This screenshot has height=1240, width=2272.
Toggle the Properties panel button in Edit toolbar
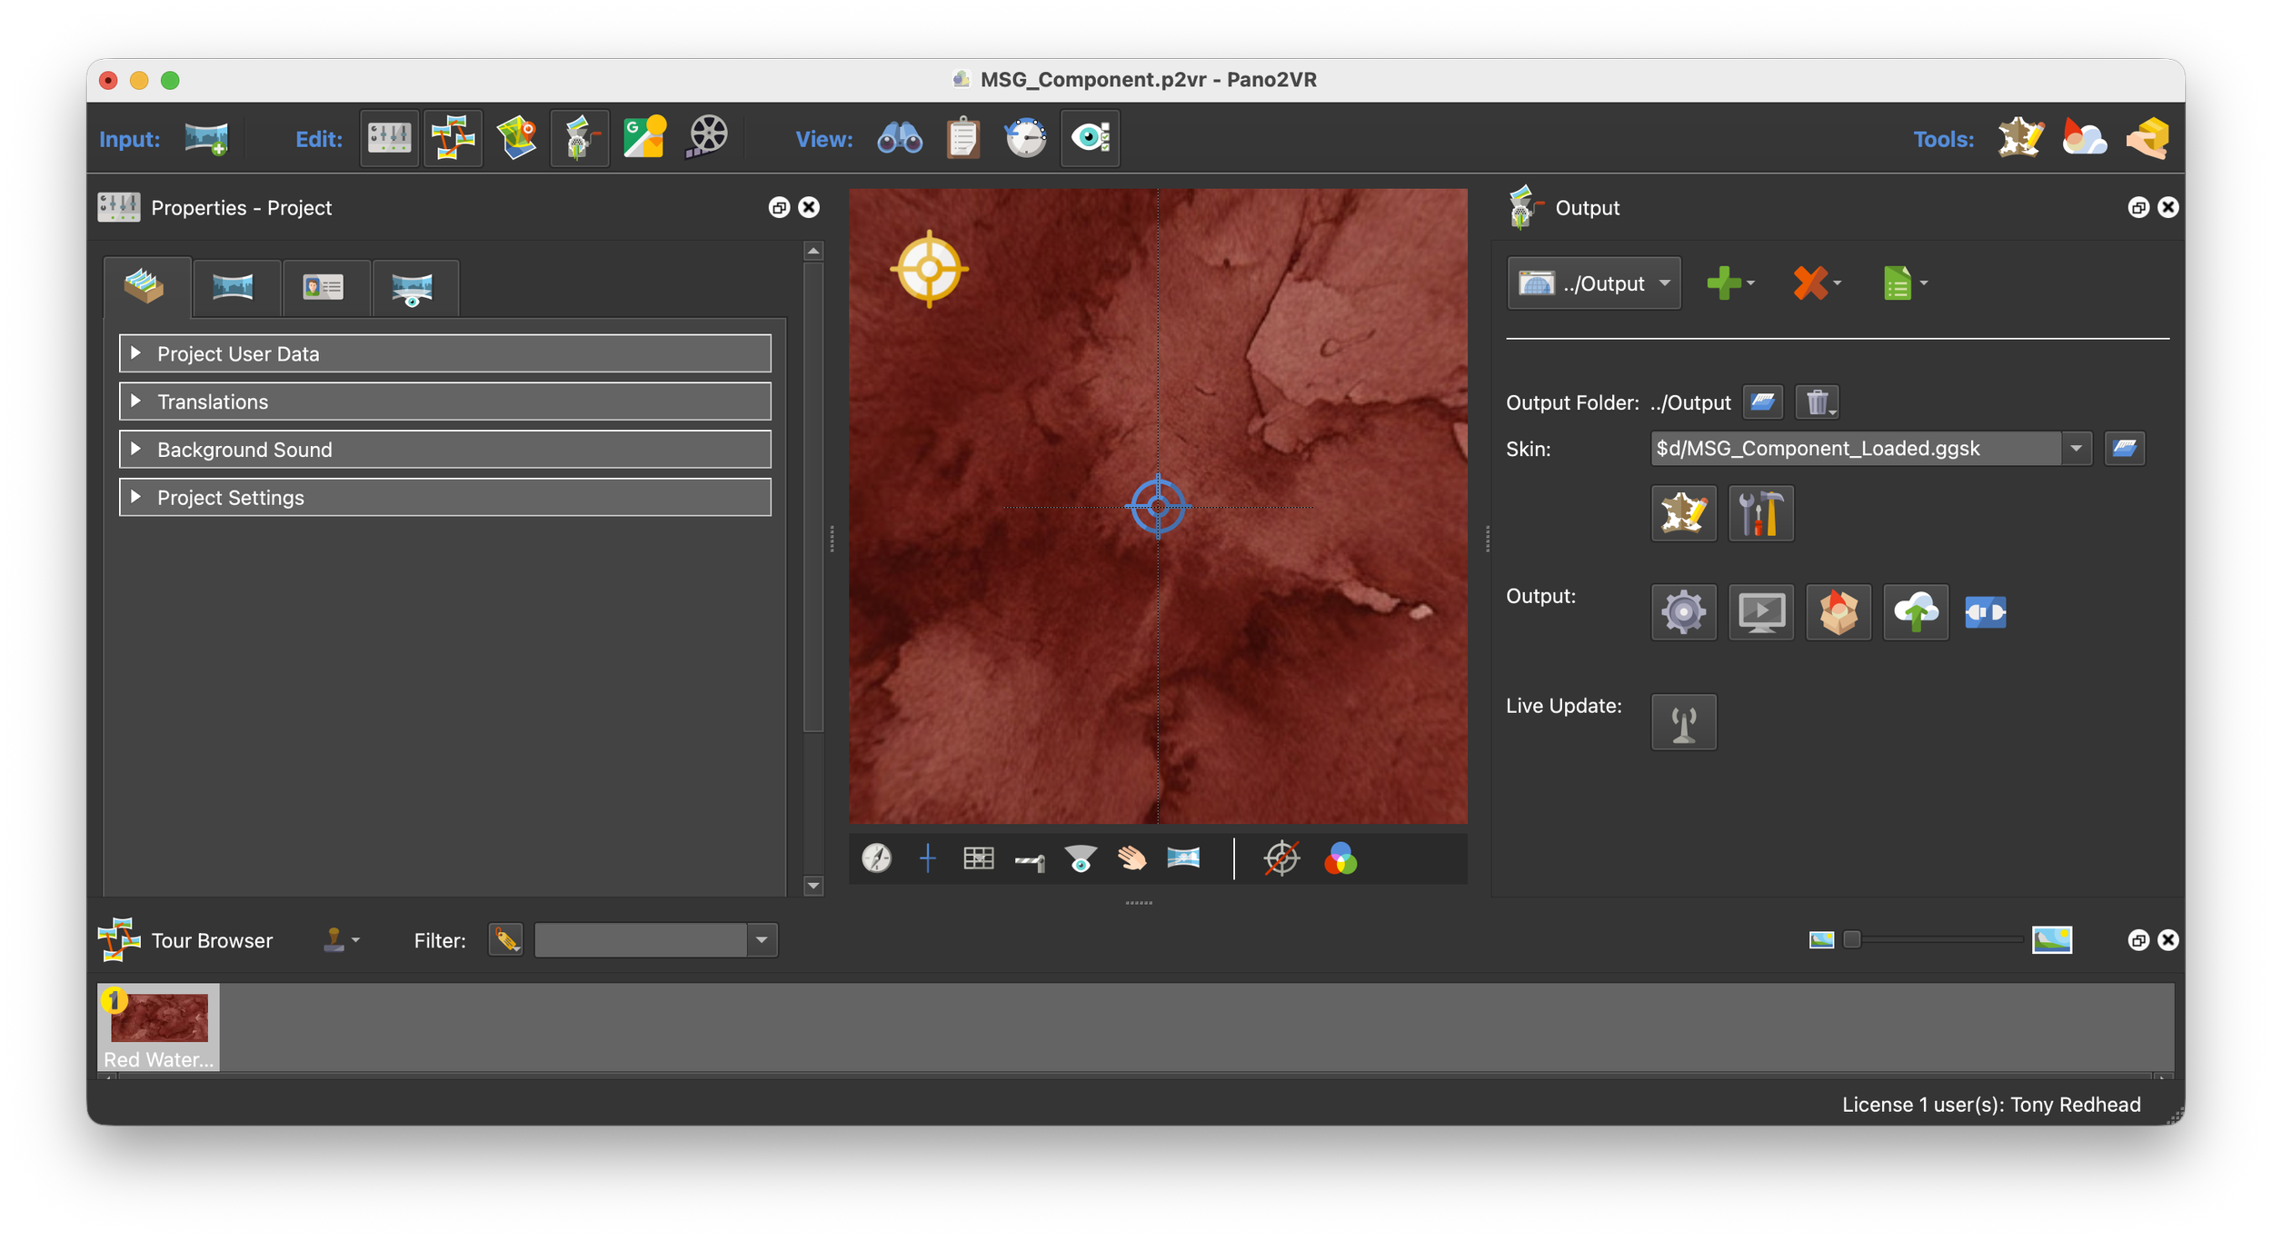click(x=389, y=138)
